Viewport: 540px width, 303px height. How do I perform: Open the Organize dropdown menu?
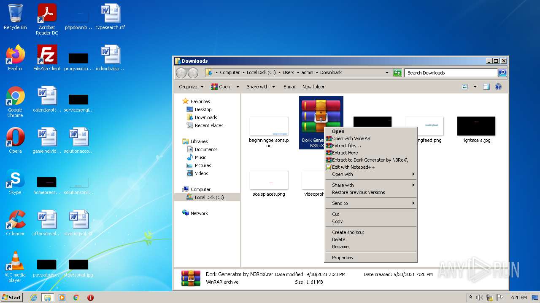point(191,87)
